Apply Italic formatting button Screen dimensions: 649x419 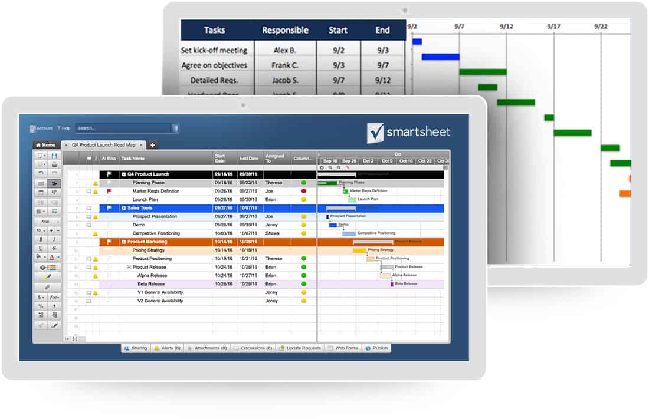54,239
